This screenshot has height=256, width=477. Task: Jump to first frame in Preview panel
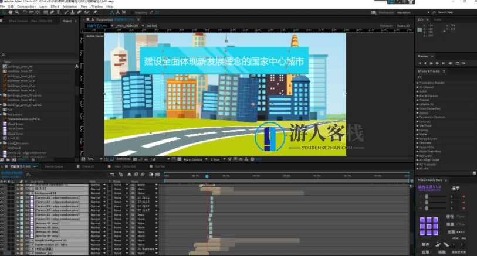coord(420,63)
